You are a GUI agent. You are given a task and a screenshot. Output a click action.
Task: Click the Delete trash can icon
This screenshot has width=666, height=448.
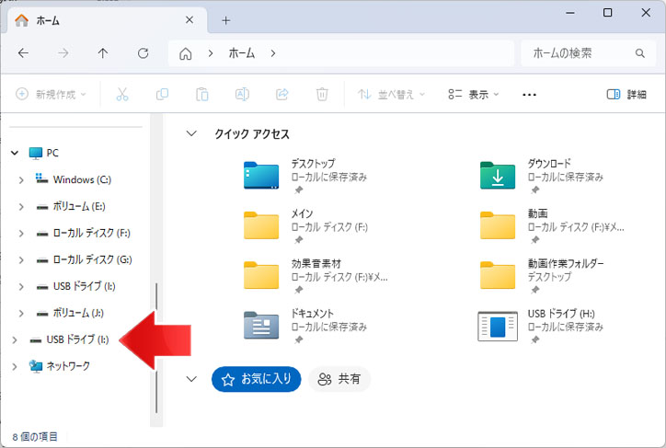click(322, 94)
